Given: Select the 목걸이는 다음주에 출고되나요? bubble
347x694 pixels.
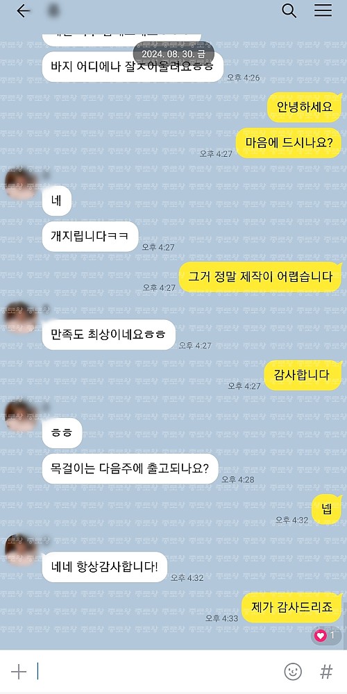Looking at the screenshot, I should pos(130,468).
